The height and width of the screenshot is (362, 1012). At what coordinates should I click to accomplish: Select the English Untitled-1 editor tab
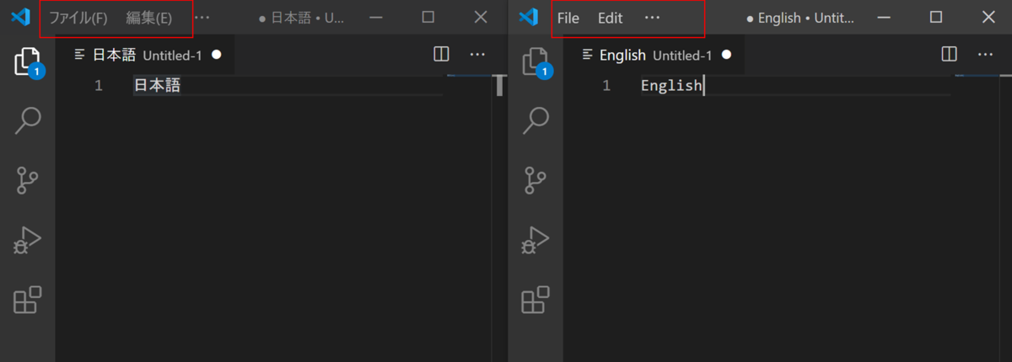pyautogui.click(x=654, y=55)
